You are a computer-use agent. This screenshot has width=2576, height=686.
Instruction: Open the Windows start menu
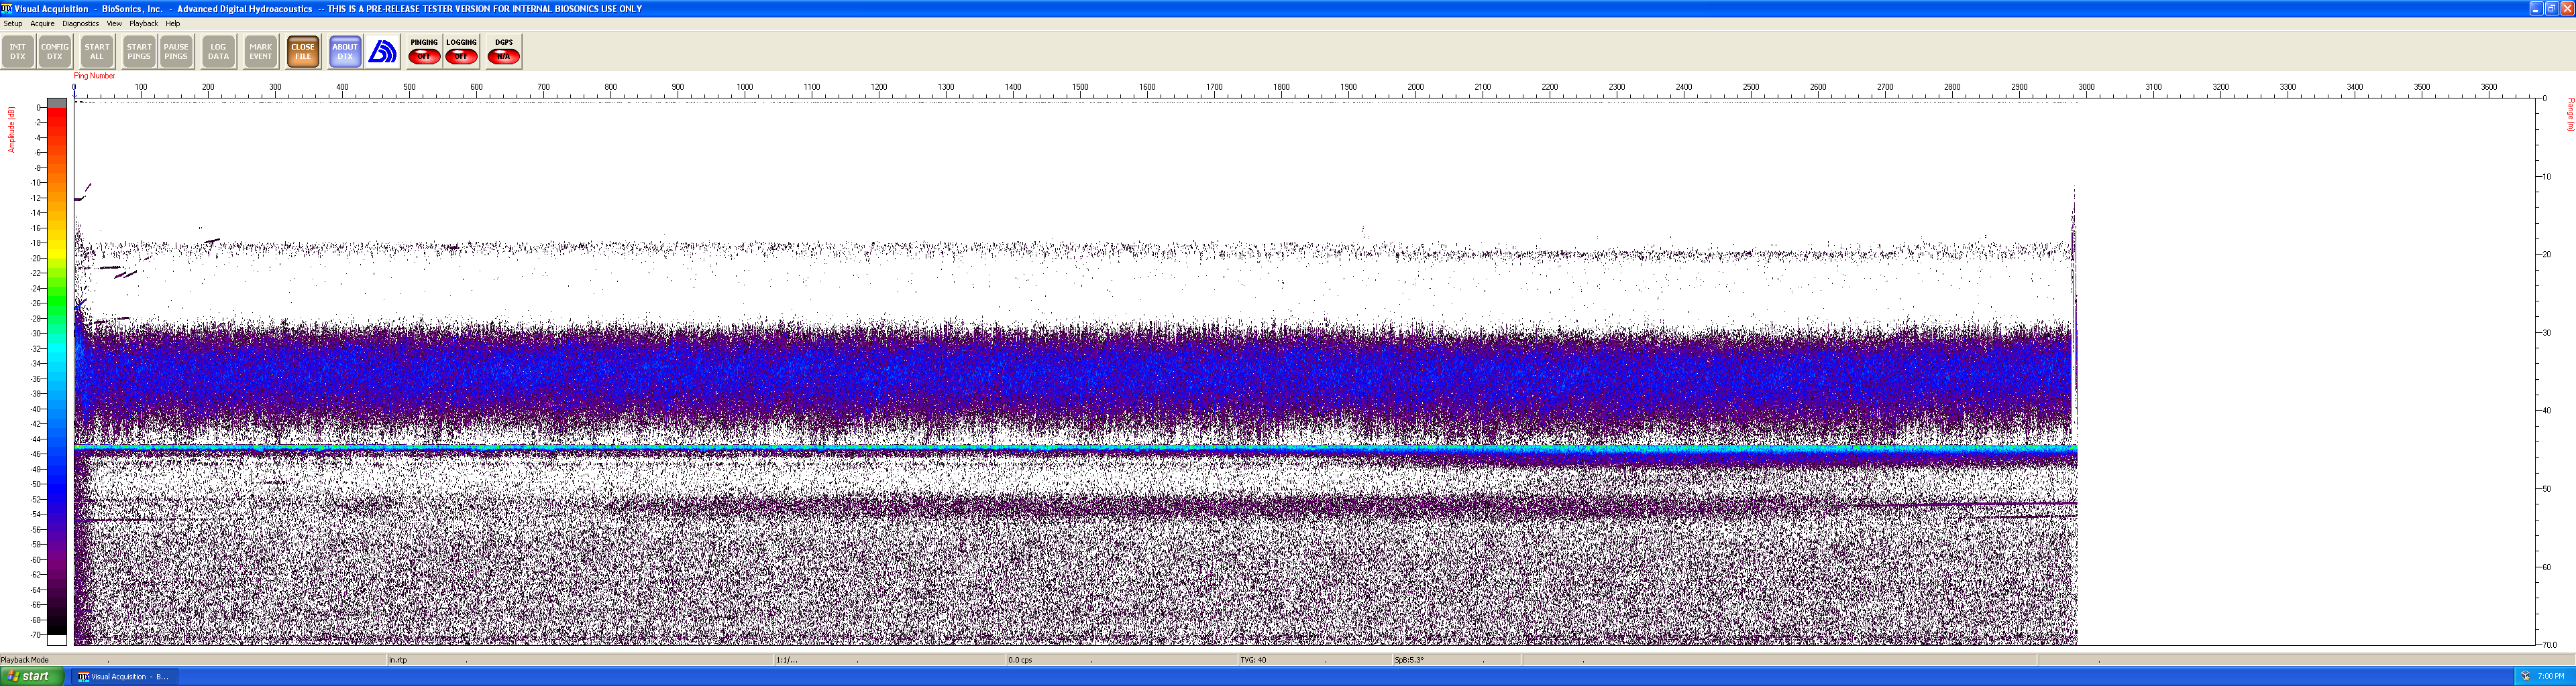coord(32,676)
